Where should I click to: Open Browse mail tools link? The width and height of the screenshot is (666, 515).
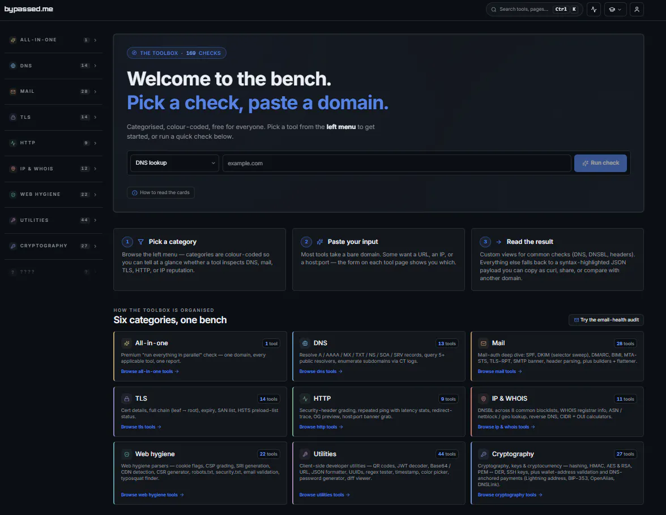click(x=499, y=371)
